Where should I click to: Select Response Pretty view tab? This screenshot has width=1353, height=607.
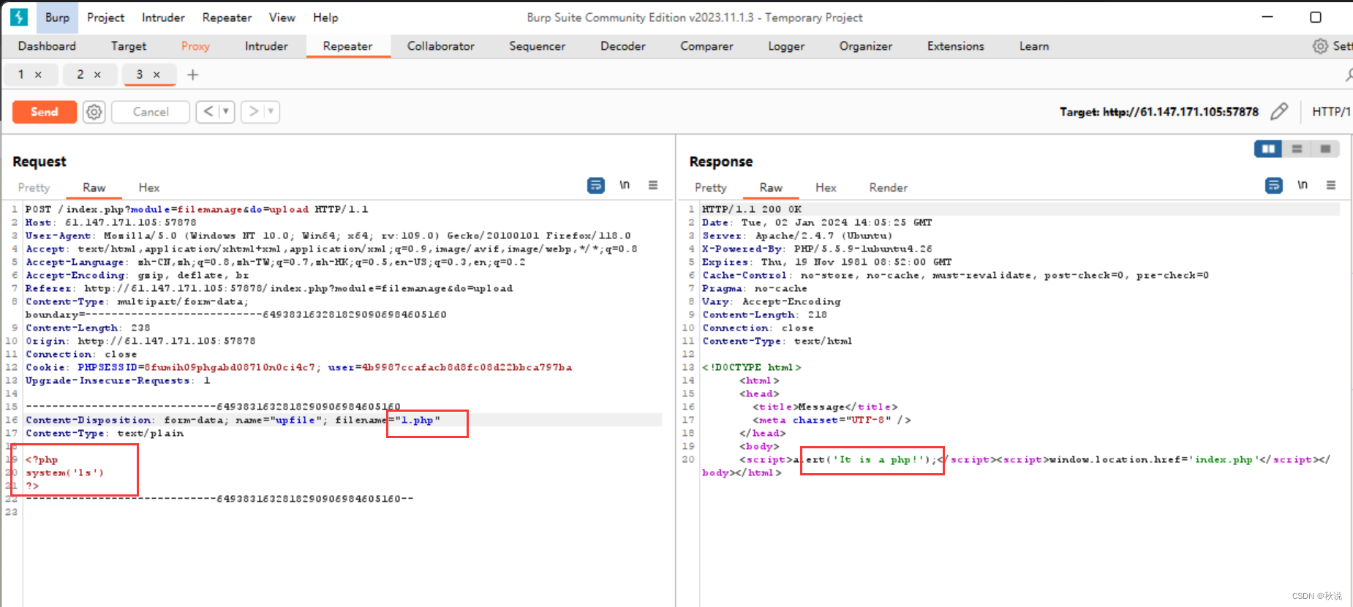click(x=711, y=188)
